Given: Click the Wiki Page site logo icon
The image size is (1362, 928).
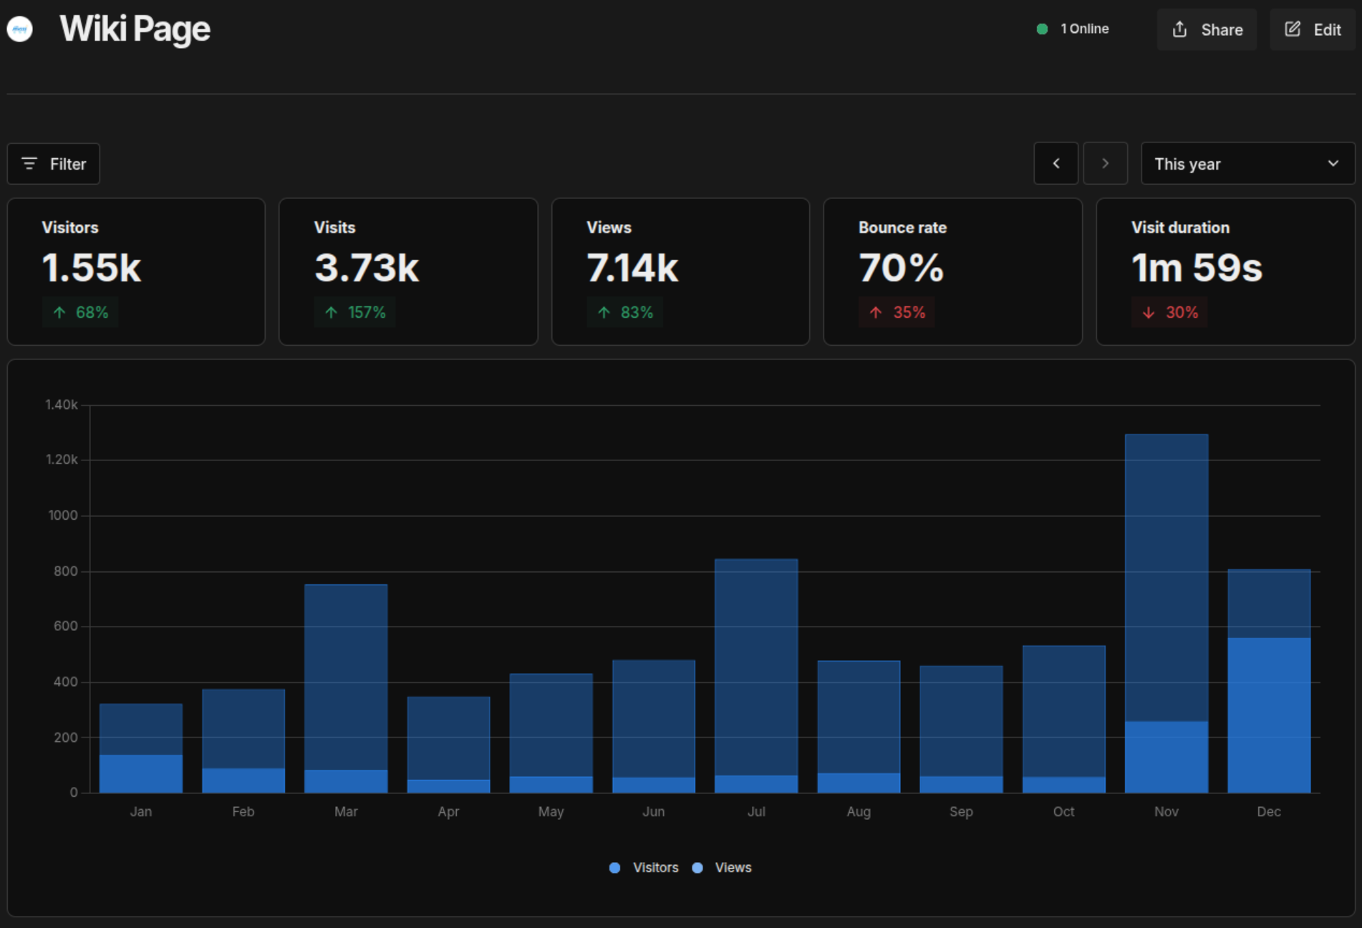Looking at the screenshot, I should tap(19, 29).
